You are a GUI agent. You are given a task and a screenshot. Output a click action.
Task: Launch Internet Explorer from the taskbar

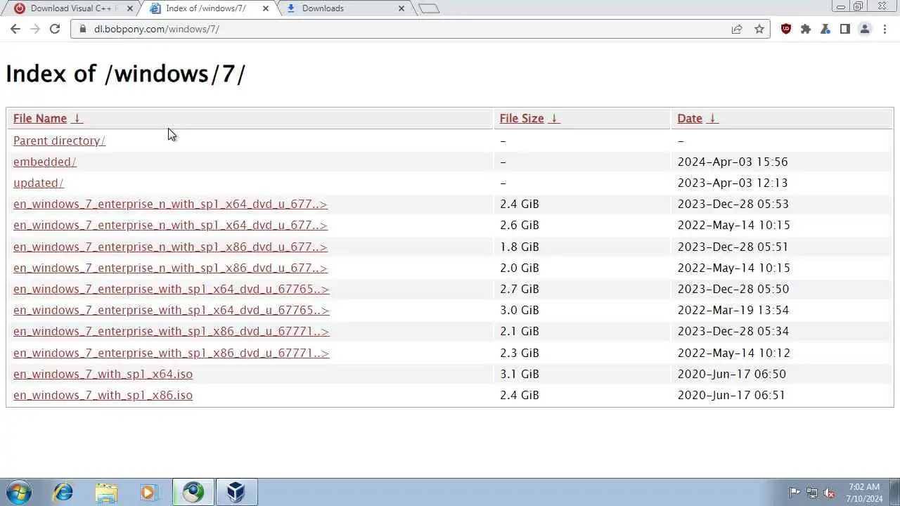(x=63, y=492)
